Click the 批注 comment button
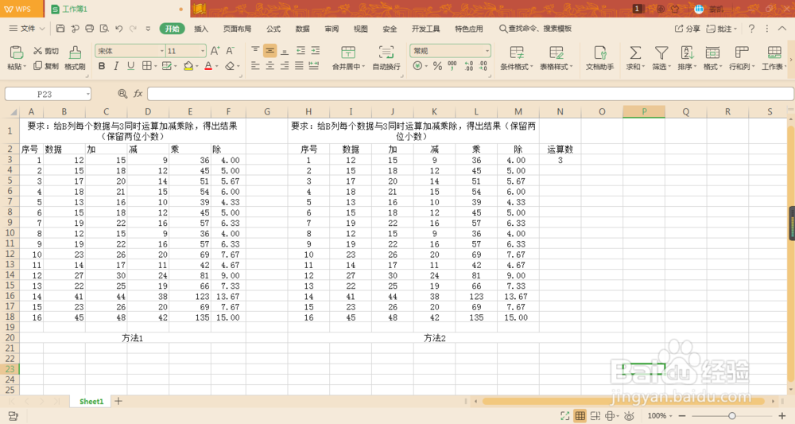This screenshot has height=424, width=795. click(721, 29)
